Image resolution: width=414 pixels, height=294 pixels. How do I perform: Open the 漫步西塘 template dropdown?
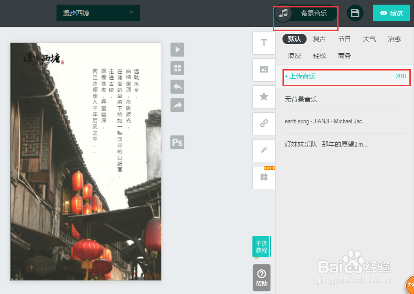pos(98,13)
